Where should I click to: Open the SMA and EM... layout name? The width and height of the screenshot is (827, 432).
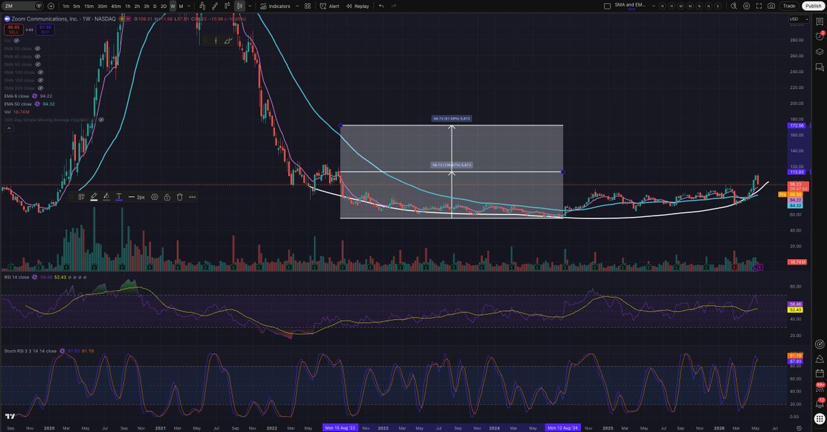pos(630,6)
